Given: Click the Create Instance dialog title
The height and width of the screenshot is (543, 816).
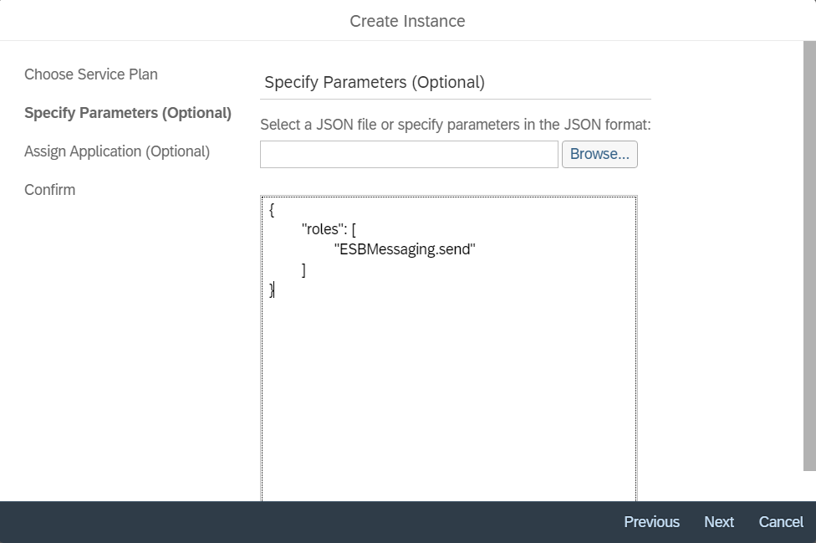Looking at the screenshot, I should point(407,21).
